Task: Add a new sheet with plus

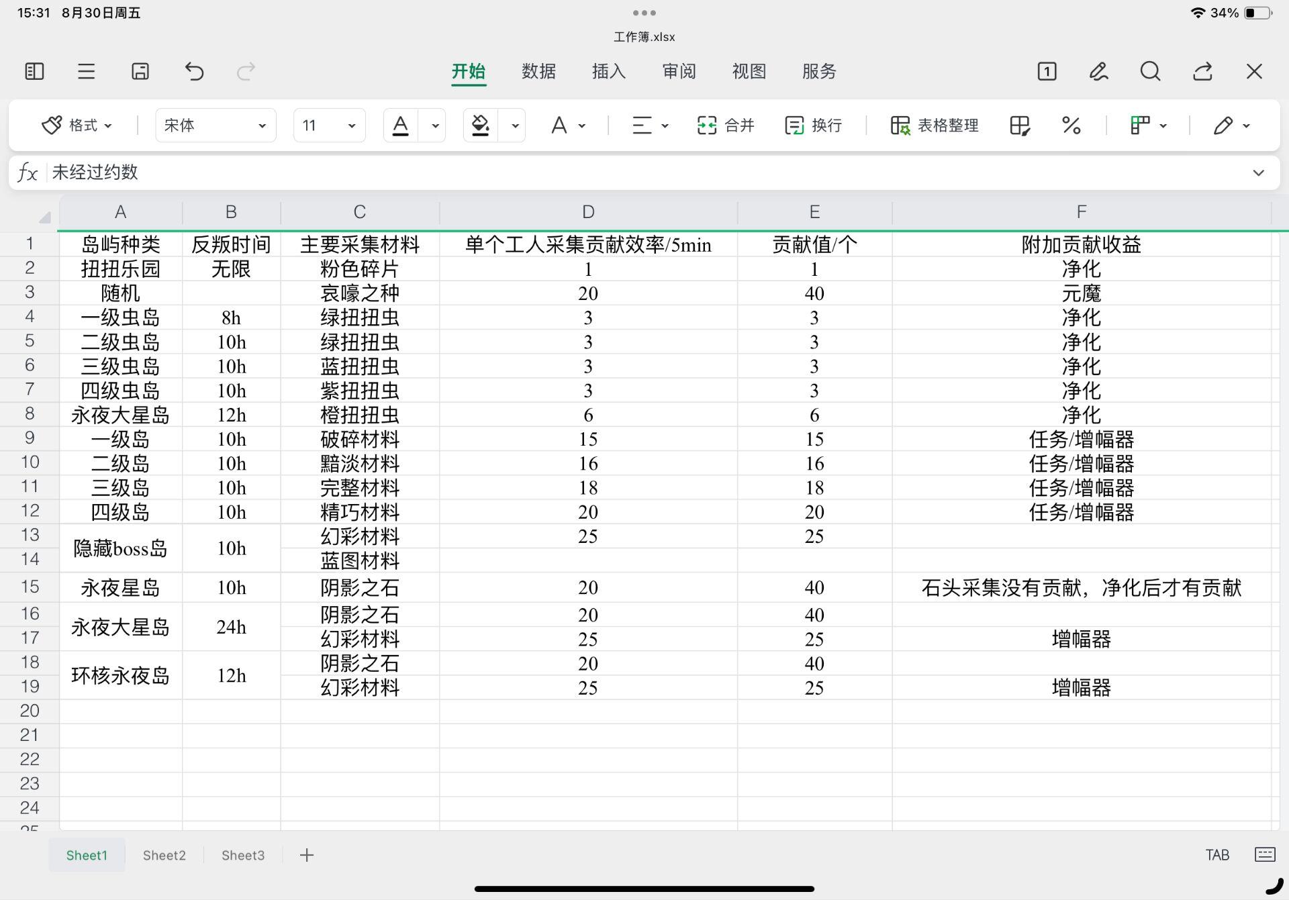Action: [x=307, y=855]
